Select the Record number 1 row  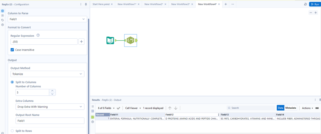103,118
